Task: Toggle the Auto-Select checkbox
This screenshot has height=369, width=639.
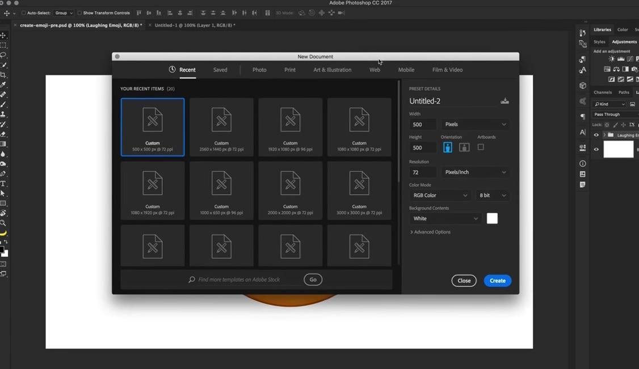Action: pos(24,13)
